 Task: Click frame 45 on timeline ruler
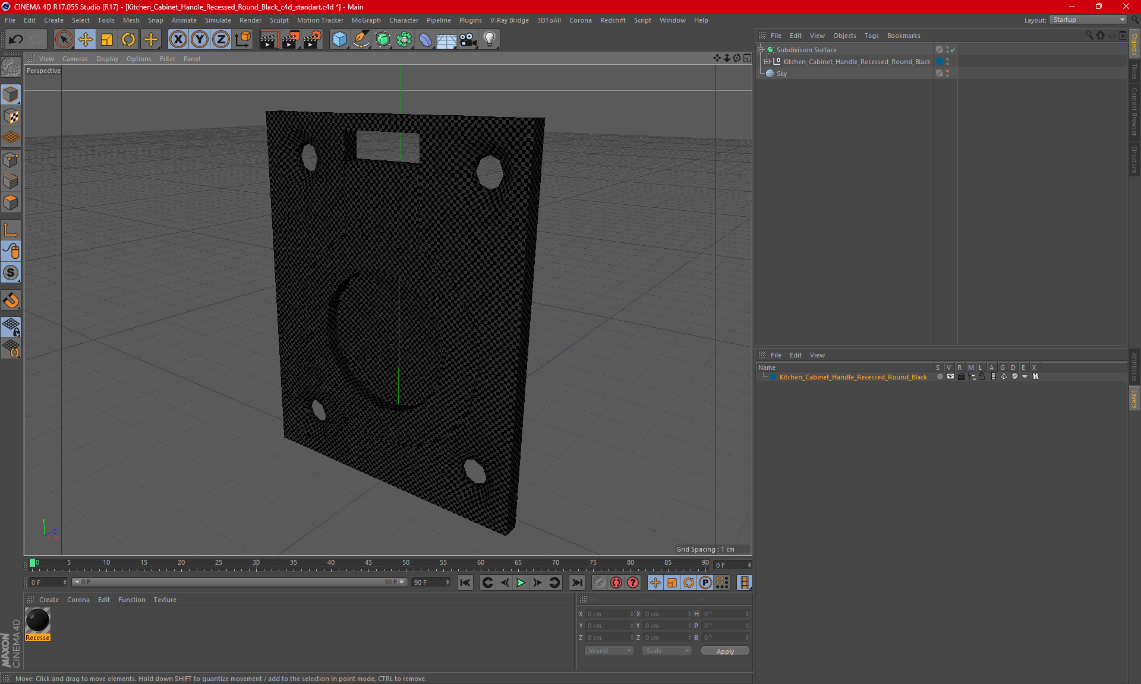point(368,563)
